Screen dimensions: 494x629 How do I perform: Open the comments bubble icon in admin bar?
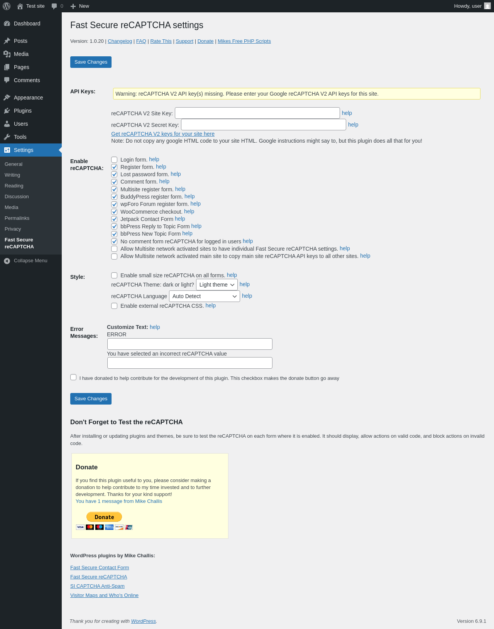[x=54, y=6]
